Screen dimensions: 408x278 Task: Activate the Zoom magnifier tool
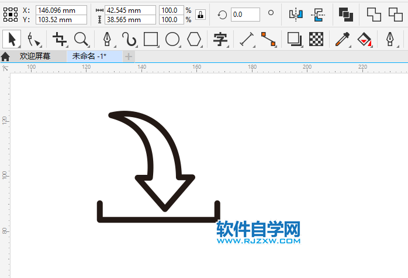click(x=81, y=40)
